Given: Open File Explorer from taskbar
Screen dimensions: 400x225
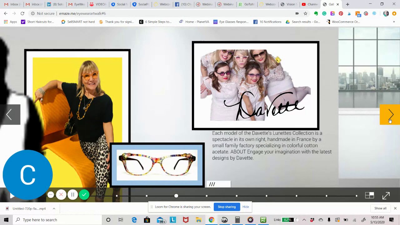Looking at the screenshot, I should [x=198, y=220].
